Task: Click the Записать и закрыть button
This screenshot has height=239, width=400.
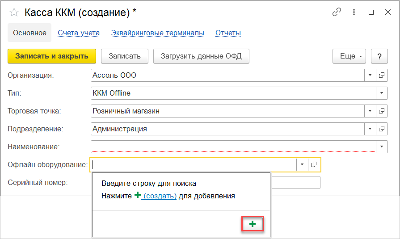Action: click(52, 56)
